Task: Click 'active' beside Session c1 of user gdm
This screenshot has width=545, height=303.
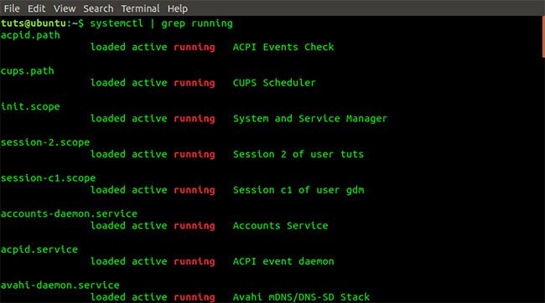Action: click(x=149, y=190)
